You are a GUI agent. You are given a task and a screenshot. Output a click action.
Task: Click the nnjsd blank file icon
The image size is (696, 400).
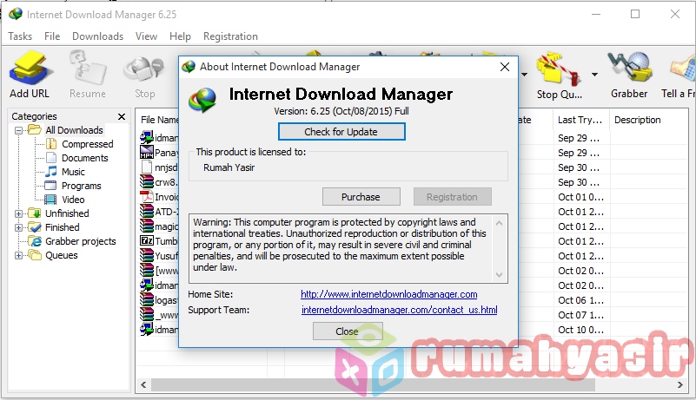[147, 167]
